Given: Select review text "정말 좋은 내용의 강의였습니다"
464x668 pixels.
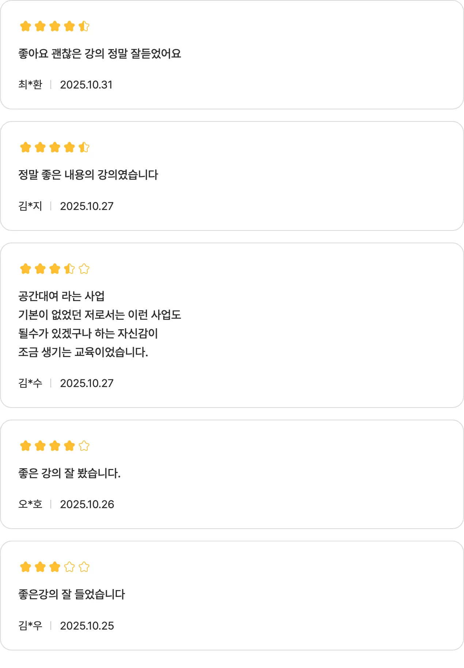Looking at the screenshot, I should (x=88, y=175).
